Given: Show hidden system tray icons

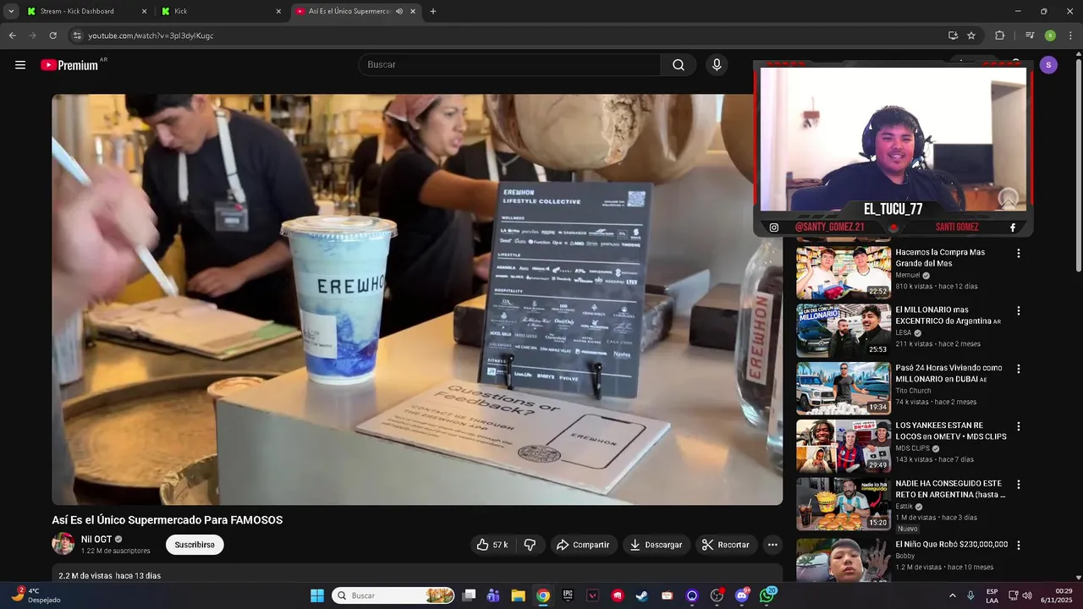Looking at the screenshot, I should point(952,595).
